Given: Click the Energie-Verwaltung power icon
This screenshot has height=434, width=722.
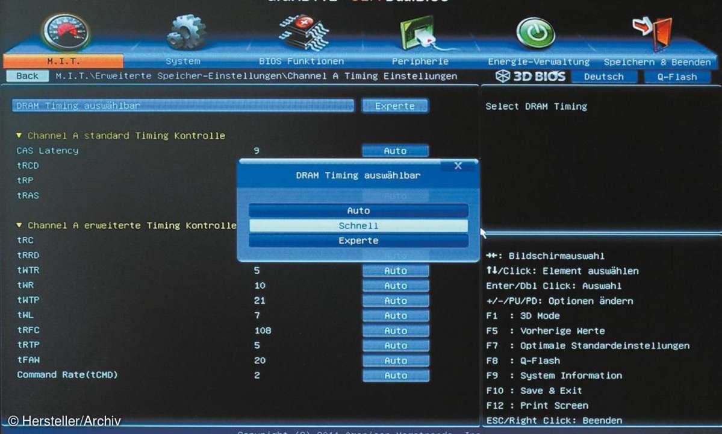Looking at the screenshot, I should coord(535,33).
